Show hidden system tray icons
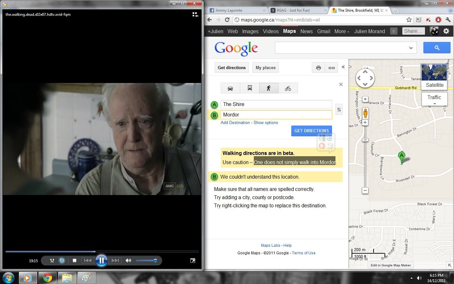This screenshot has height=284, width=454. (411, 278)
